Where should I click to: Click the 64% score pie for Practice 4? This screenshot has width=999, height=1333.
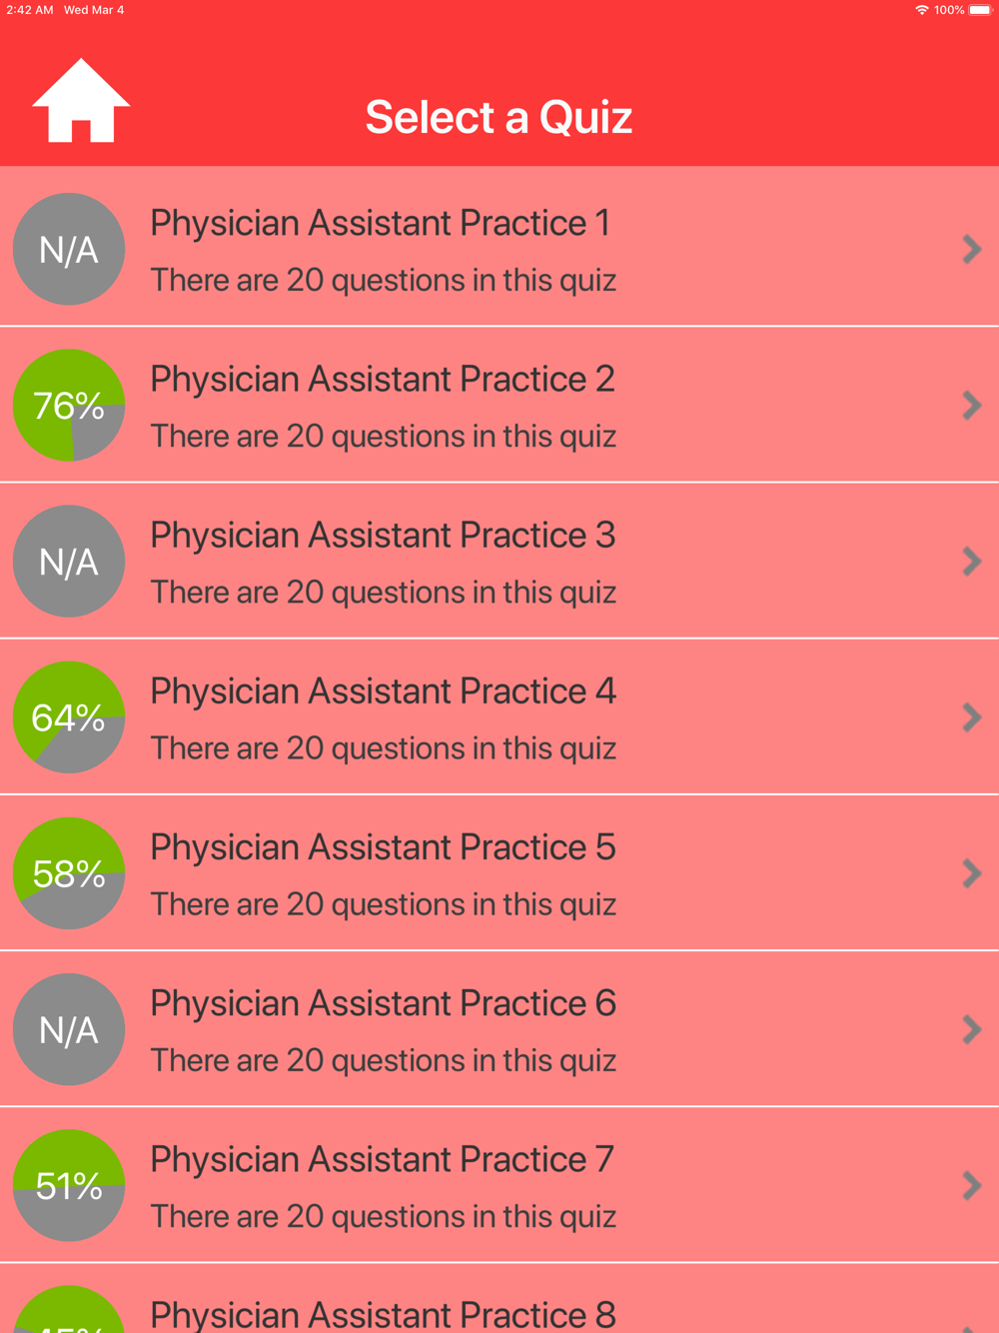pyautogui.click(x=69, y=716)
